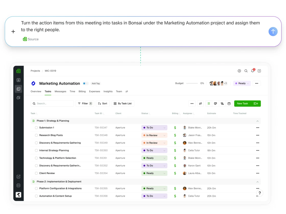
Task: Check the TSK-55352 Discovery task checkbox
Action: [36, 166]
